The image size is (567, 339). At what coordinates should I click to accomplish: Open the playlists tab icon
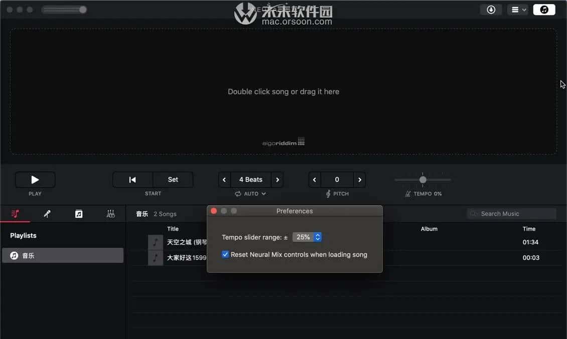tap(15, 214)
